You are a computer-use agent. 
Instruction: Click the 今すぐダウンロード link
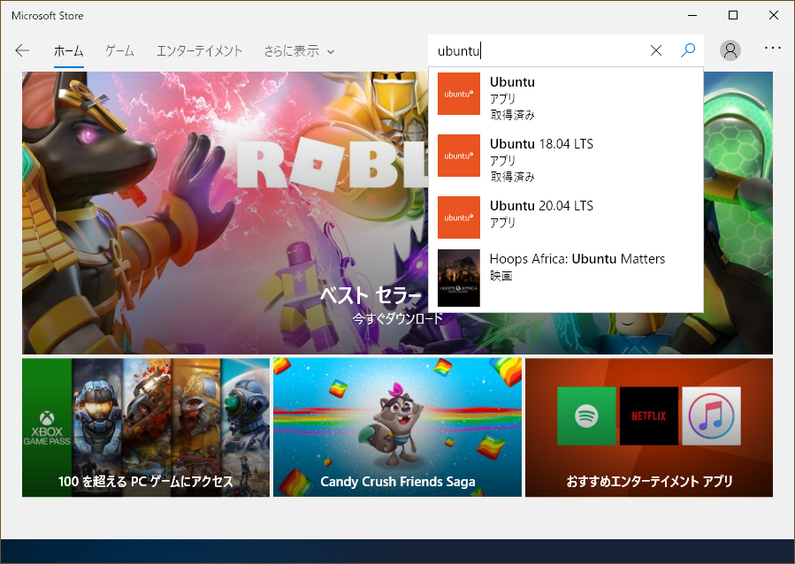click(x=398, y=319)
